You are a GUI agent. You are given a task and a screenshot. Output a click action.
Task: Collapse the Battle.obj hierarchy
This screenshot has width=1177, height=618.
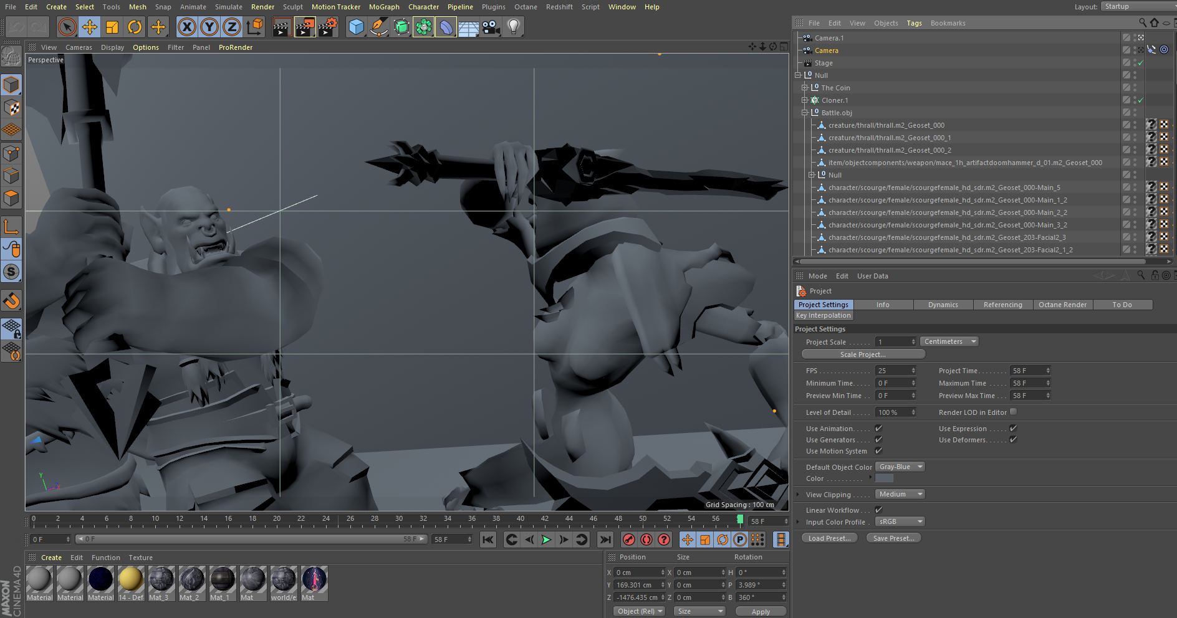(805, 113)
